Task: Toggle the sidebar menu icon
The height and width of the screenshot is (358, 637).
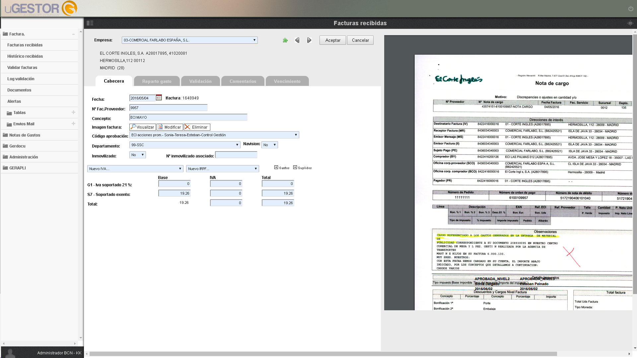Action: tap(90, 23)
